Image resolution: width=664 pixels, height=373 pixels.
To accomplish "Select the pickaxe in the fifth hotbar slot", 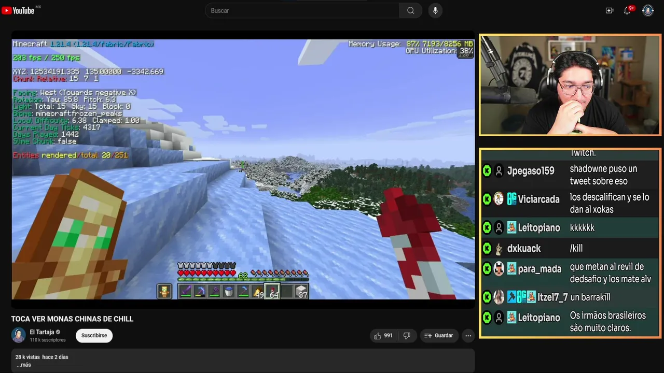I will click(243, 291).
